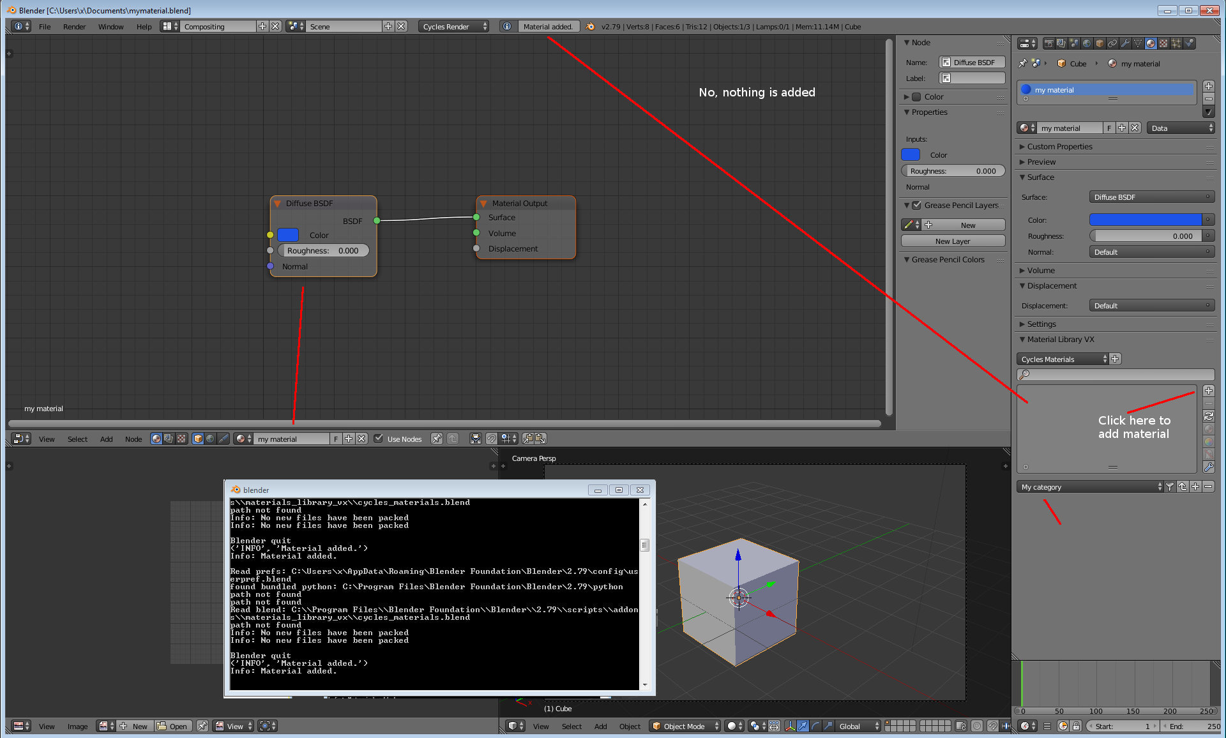Open the Surface shader Diffuse BSDF dropdown
This screenshot has height=738, width=1226.
1151,197
